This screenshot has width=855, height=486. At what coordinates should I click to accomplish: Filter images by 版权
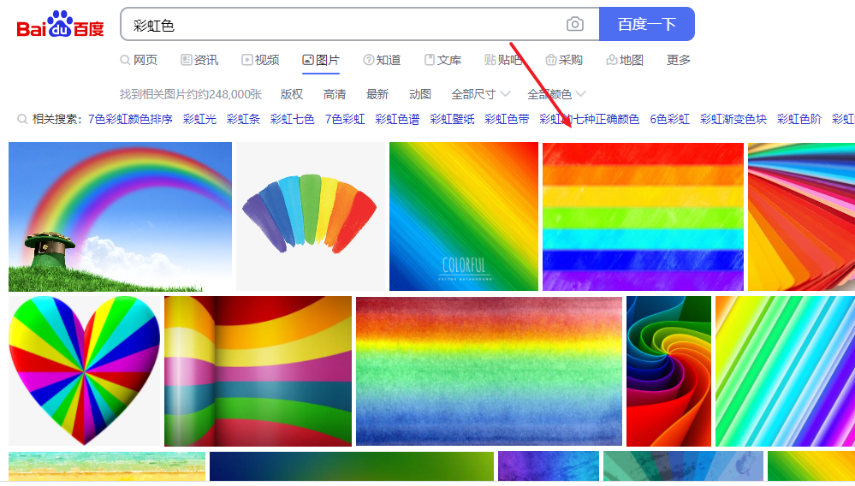292,94
